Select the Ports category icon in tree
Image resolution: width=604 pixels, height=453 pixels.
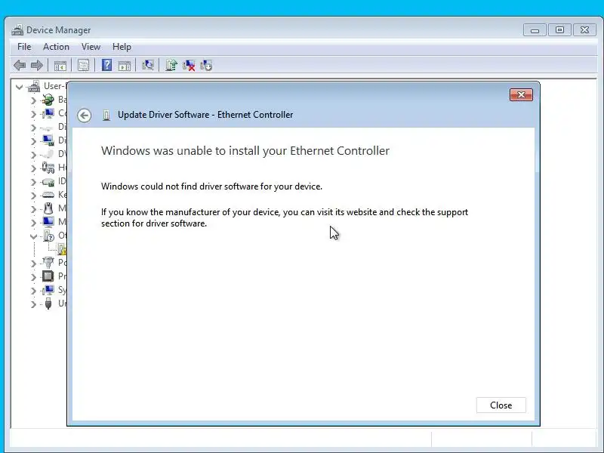pos(48,263)
